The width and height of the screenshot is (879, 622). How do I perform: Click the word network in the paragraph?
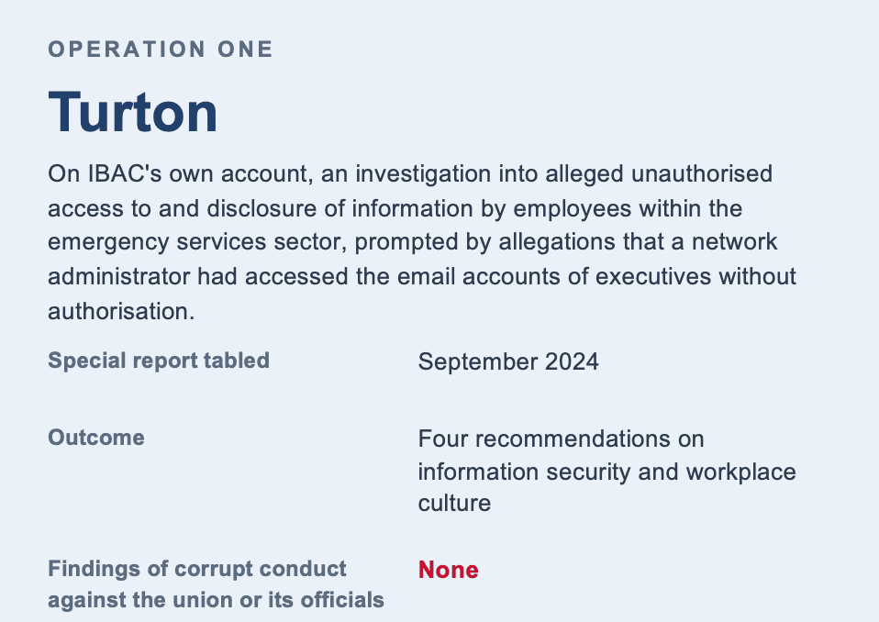[x=734, y=242]
